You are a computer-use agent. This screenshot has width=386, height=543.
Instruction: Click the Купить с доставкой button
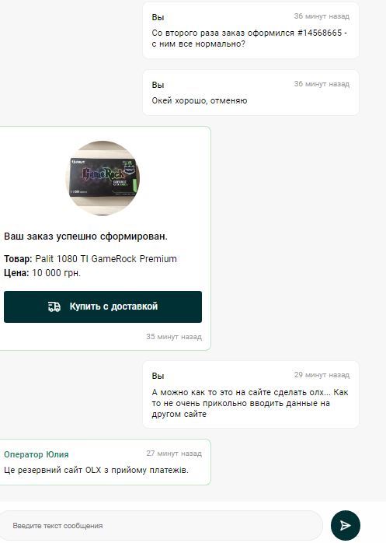click(x=103, y=307)
